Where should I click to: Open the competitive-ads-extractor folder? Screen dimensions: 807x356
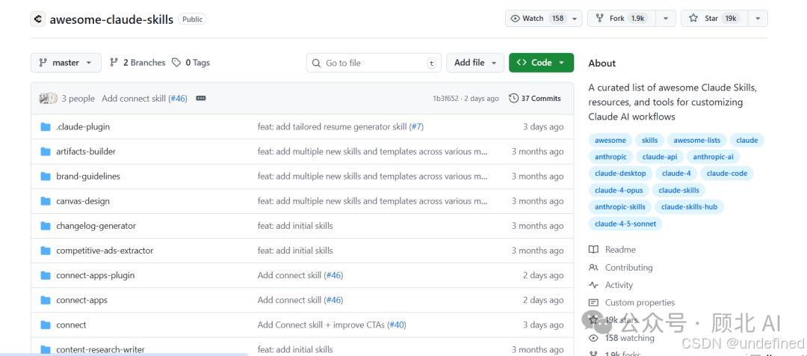tap(105, 251)
